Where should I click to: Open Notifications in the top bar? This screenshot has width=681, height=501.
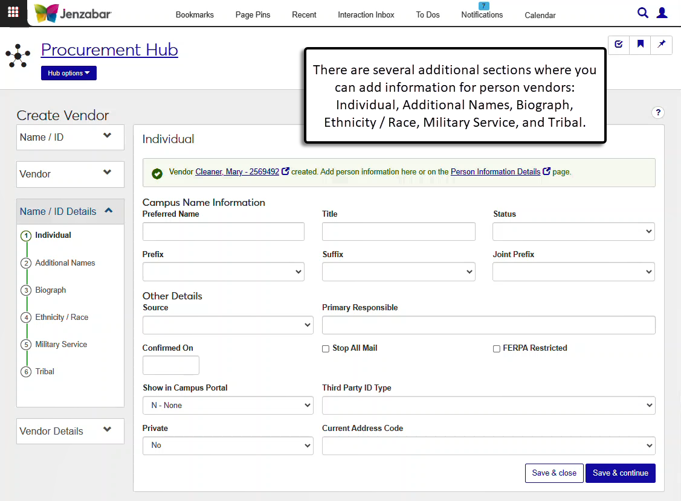pos(482,15)
